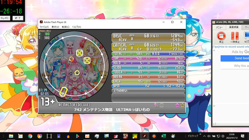This screenshot has height=140, width=249.
Task: Switch to oCam game tab at right edge
Action: point(246,27)
